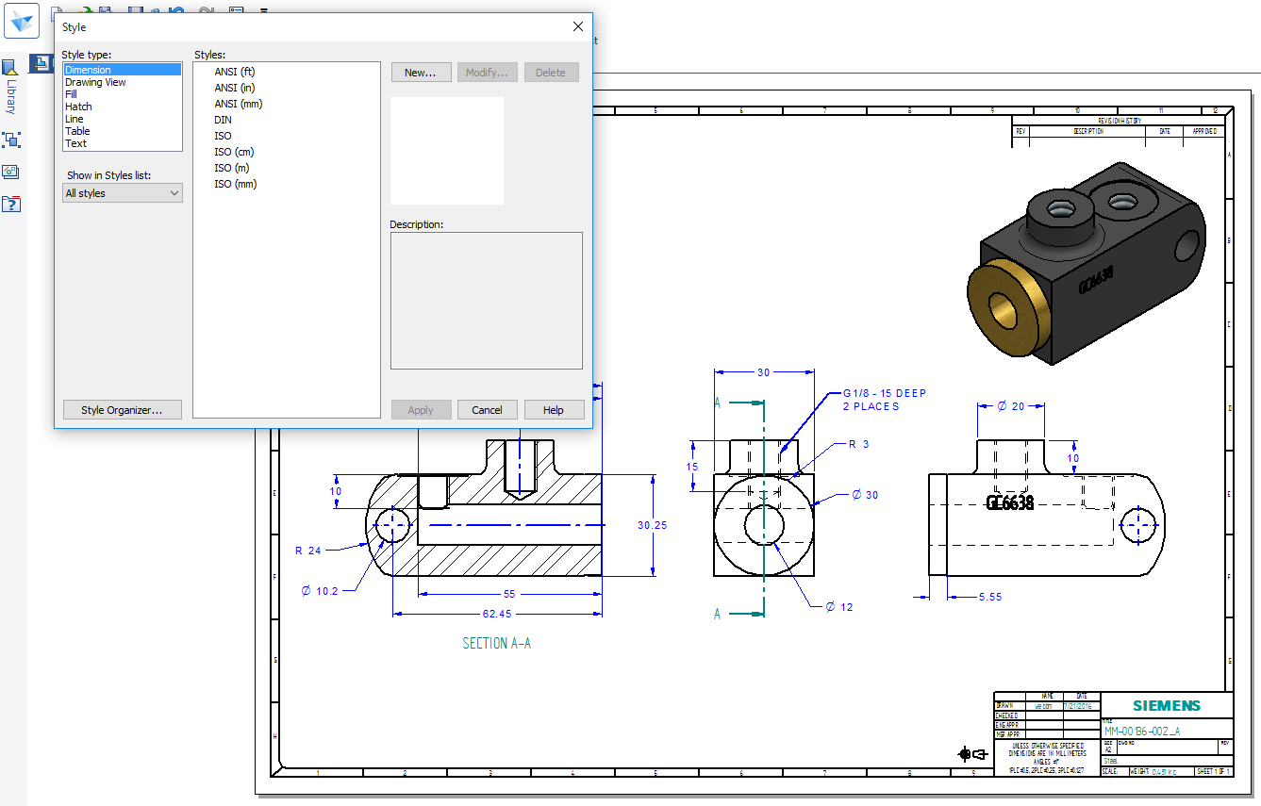Open the Quick Access Toolbar customize menu

pyautogui.click(x=263, y=9)
